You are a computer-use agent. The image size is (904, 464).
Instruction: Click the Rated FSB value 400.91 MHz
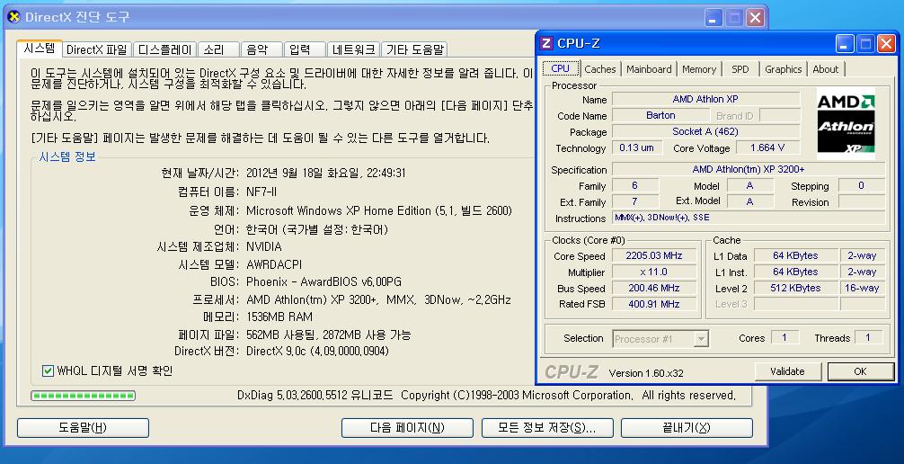(654, 304)
